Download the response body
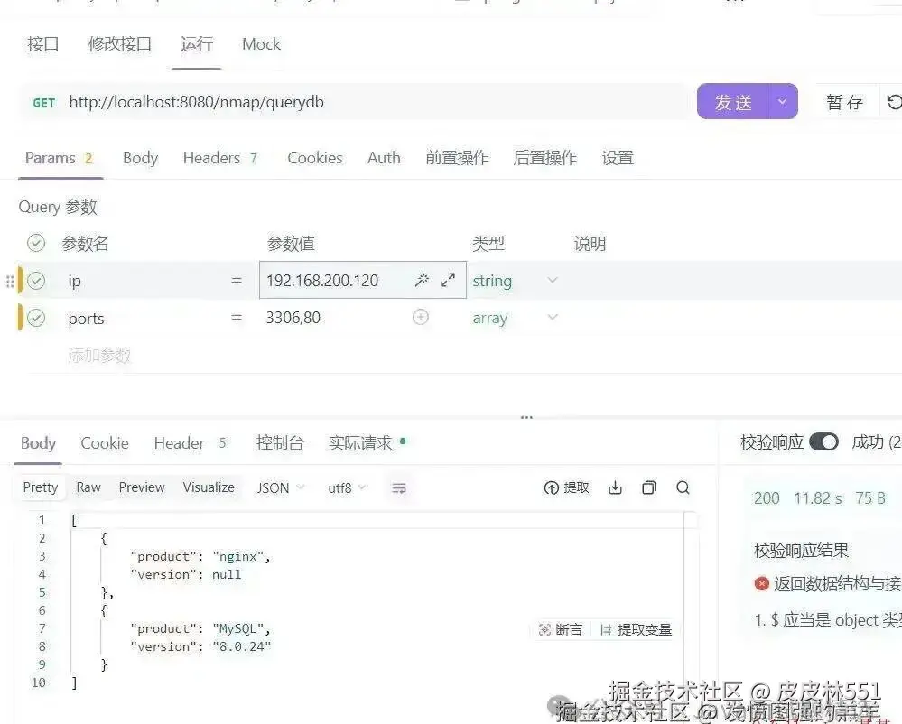Image resolution: width=902 pixels, height=724 pixels. pyautogui.click(x=615, y=487)
